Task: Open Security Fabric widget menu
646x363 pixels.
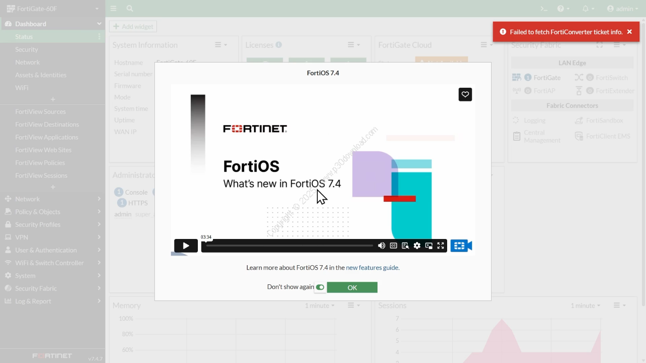Action: 619,45
